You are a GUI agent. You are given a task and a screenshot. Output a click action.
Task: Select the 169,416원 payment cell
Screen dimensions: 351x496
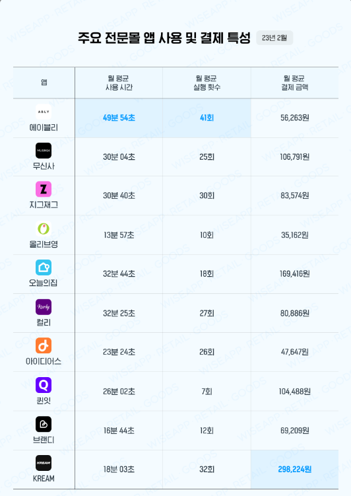294,274
